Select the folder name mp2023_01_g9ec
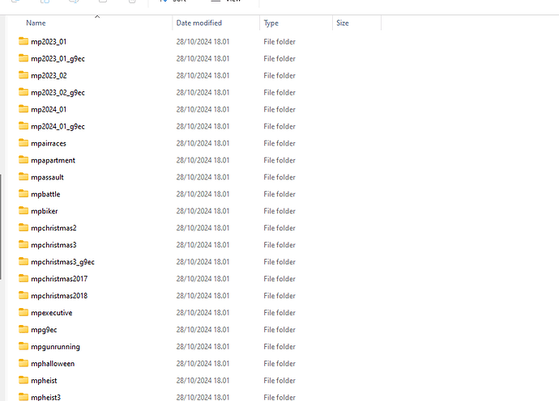Image resolution: width=559 pixels, height=401 pixels. pos(58,59)
